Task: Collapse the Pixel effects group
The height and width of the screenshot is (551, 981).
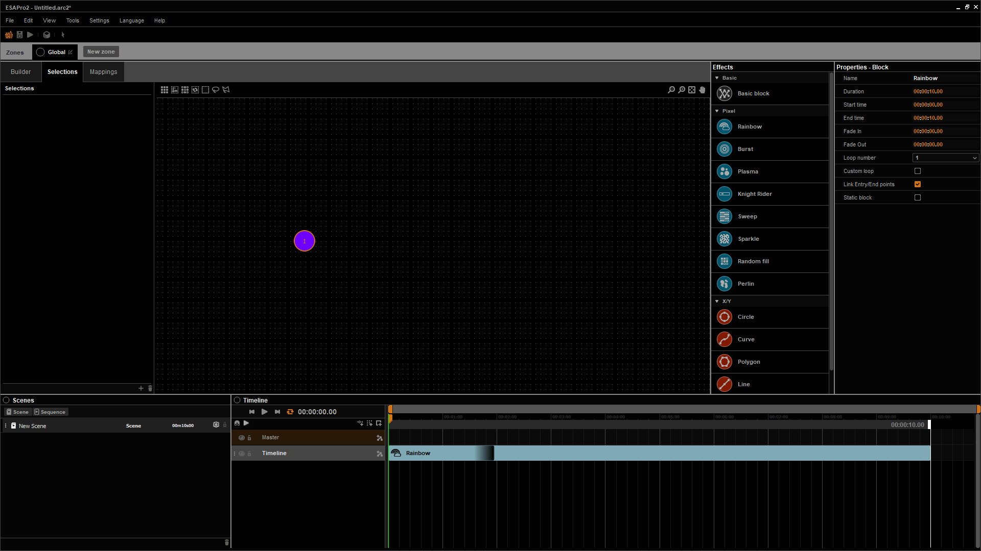Action: 717,111
